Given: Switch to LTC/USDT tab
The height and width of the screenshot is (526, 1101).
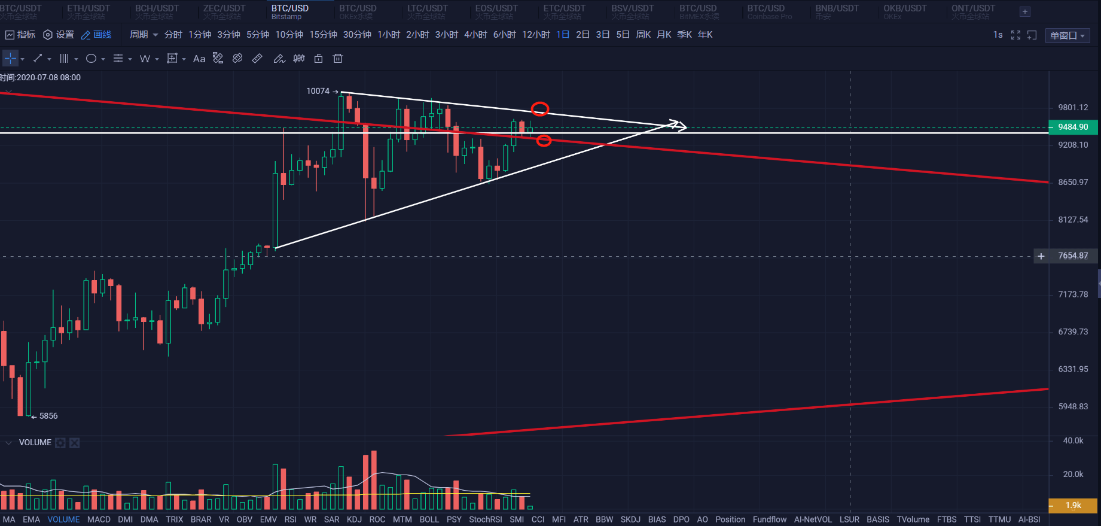Looking at the screenshot, I should click(428, 11).
